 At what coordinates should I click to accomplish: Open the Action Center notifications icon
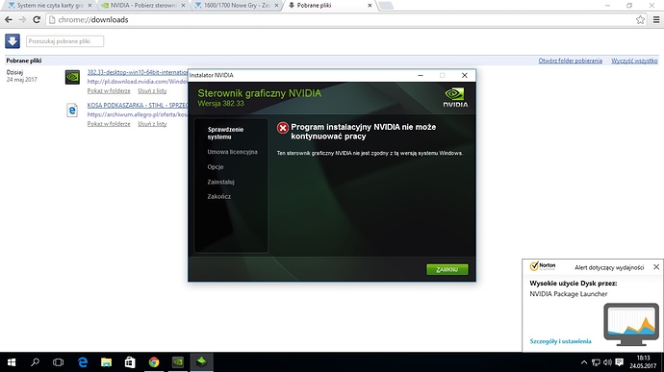click(620, 362)
